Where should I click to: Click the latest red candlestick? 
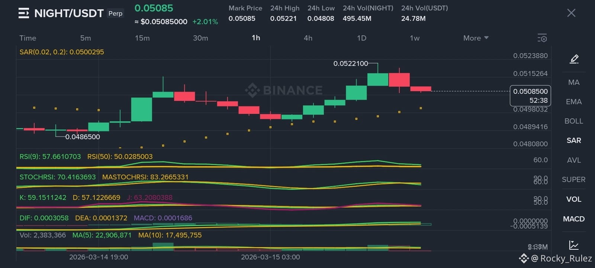pyautogui.click(x=421, y=89)
